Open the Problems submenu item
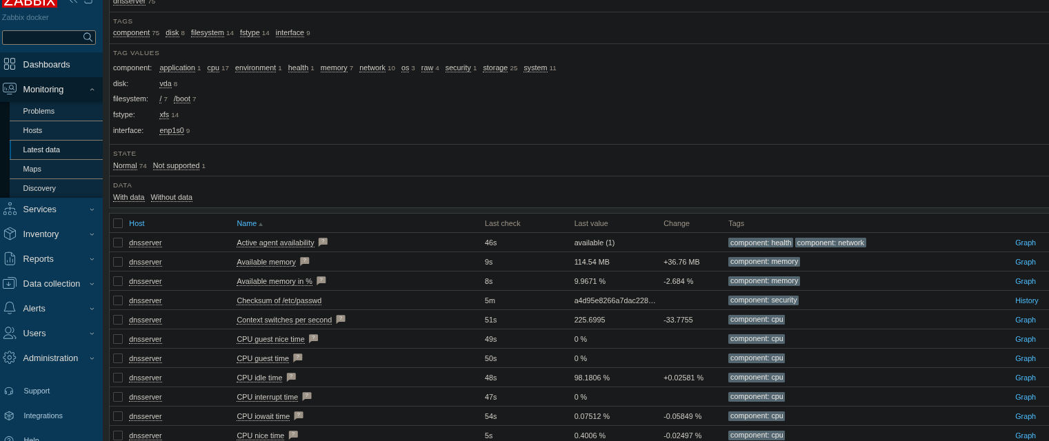 point(39,111)
